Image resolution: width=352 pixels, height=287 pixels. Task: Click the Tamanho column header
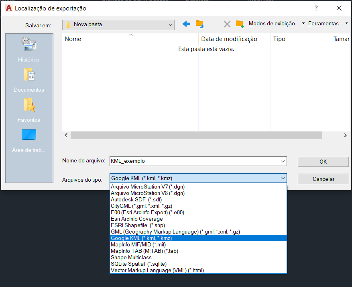click(x=341, y=39)
